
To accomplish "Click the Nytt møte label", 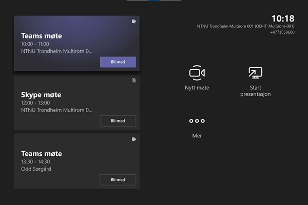I will [197, 88].
